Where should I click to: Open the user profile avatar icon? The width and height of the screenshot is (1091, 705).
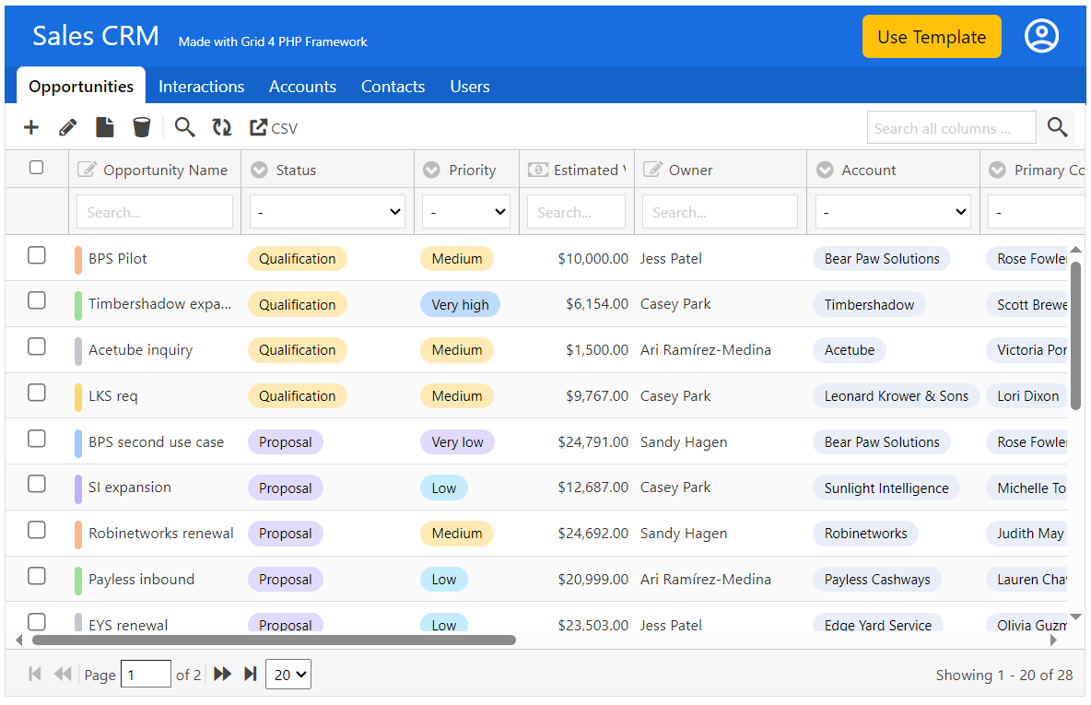point(1041,37)
